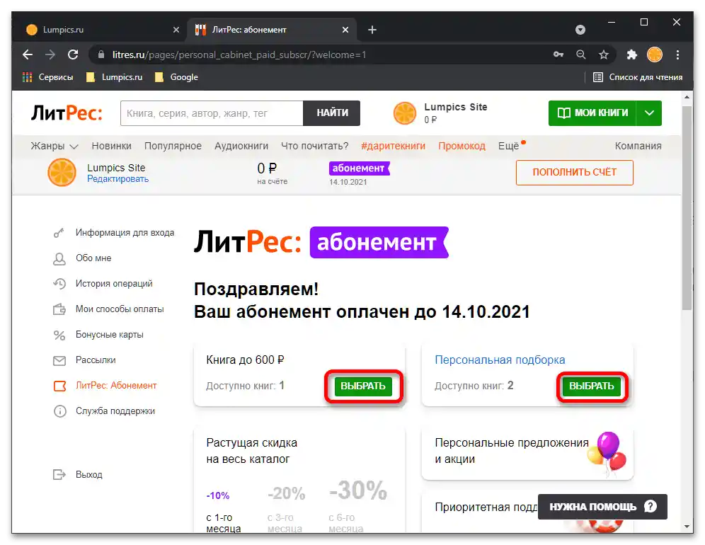Open the orange profile avatar beside Редактировать
The width and height of the screenshot is (705, 545).
62,172
